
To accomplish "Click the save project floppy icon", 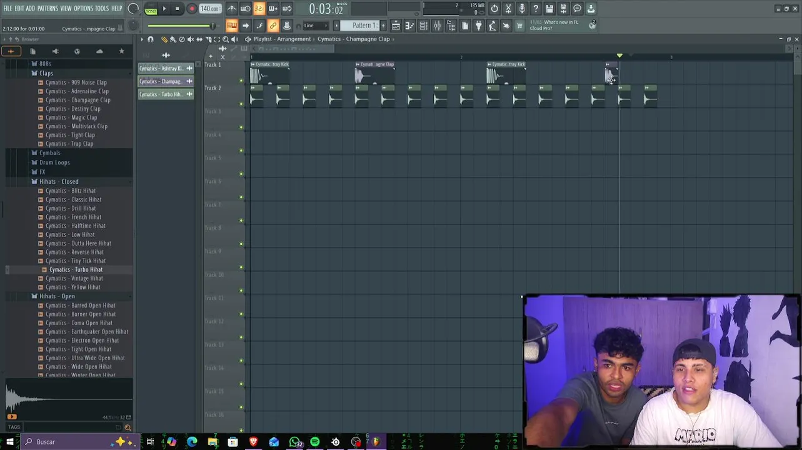I will [x=549, y=9].
